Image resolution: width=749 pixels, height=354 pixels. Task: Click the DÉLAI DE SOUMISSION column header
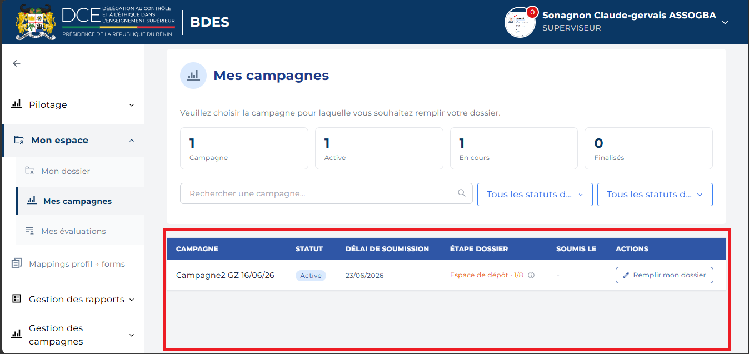tap(387, 249)
